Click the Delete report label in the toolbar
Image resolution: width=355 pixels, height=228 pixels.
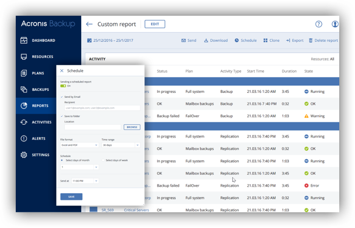[x=326, y=40]
